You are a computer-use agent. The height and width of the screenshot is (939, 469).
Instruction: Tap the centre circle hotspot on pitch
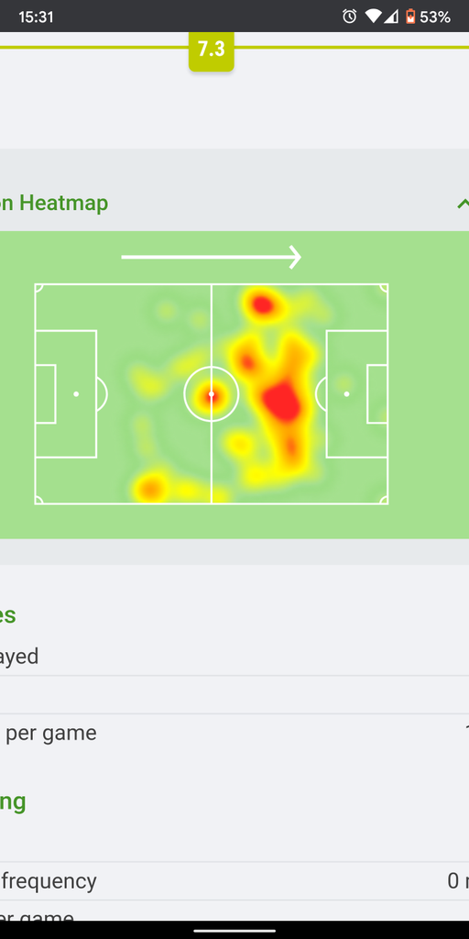(212, 394)
